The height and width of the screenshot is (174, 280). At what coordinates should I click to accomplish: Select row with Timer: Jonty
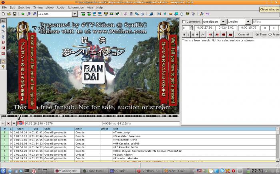click(x=138, y=133)
